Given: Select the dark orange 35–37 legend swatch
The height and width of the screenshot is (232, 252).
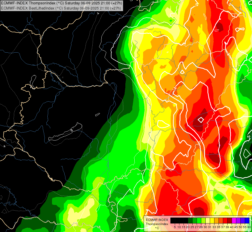Looking at the screenshot, I should [221, 221].
